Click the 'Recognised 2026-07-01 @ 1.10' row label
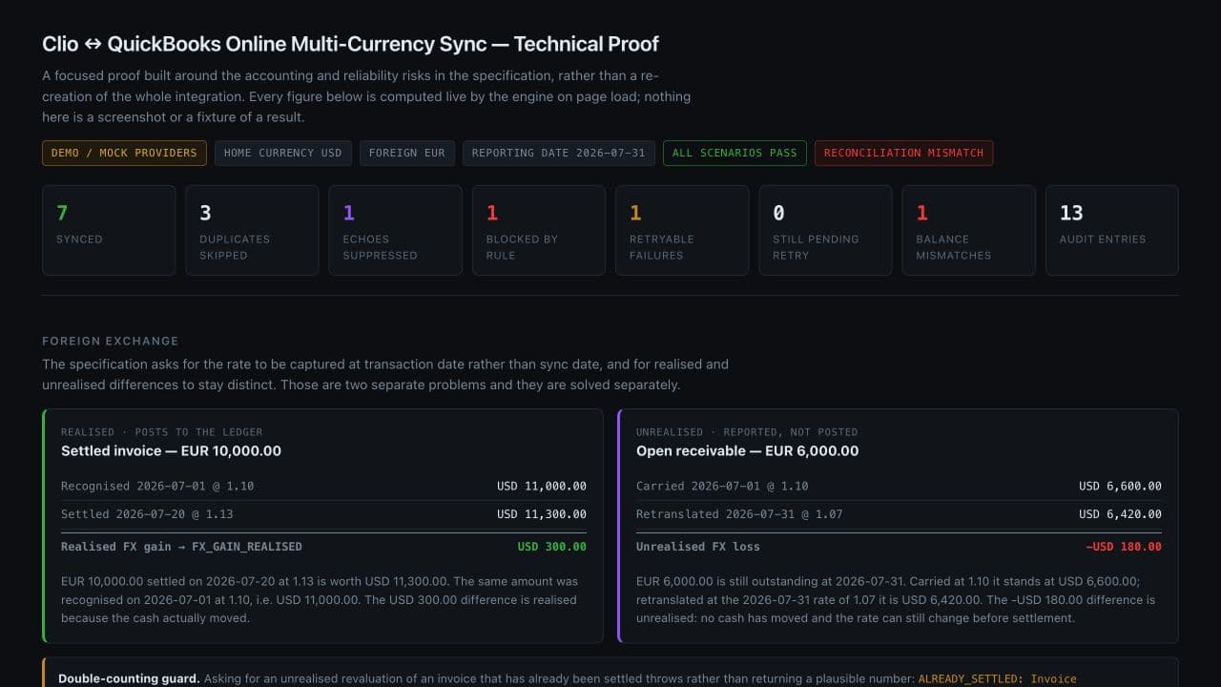This screenshot has width=1221, height=687. 157,487
